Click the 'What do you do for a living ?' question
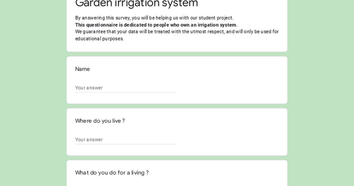The width and height of the screenshot is (354, 186). tap(112, 173)
